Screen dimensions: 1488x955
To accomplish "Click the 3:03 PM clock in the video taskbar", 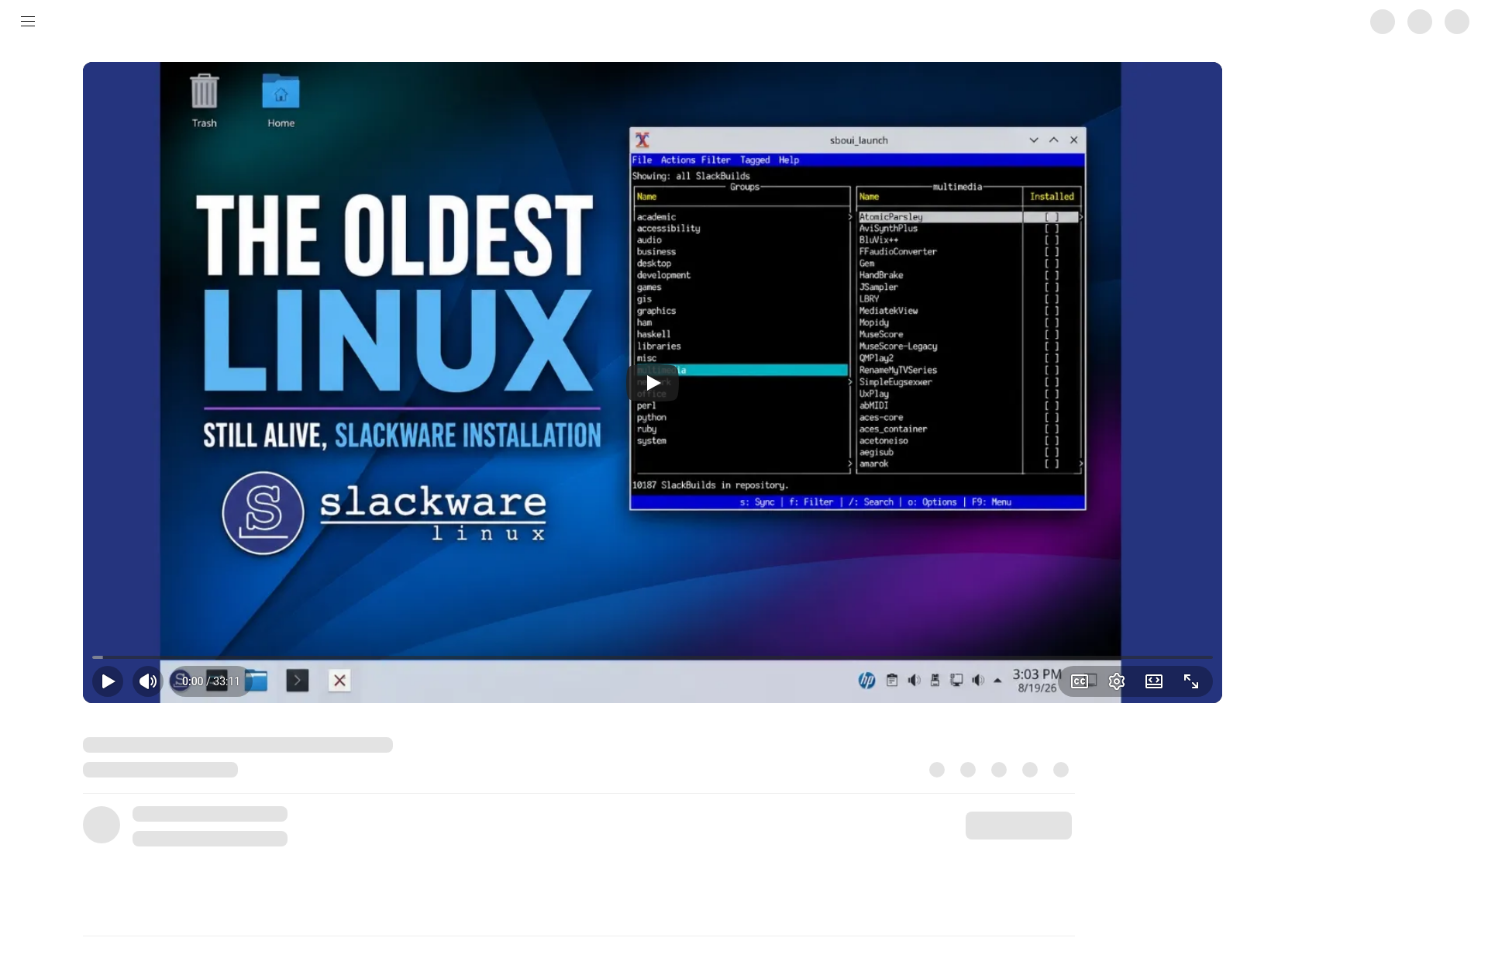I will click(1037, 674).
